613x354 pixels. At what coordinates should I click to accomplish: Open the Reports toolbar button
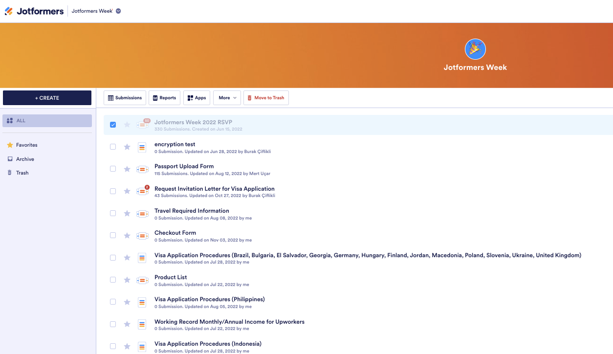164,98
